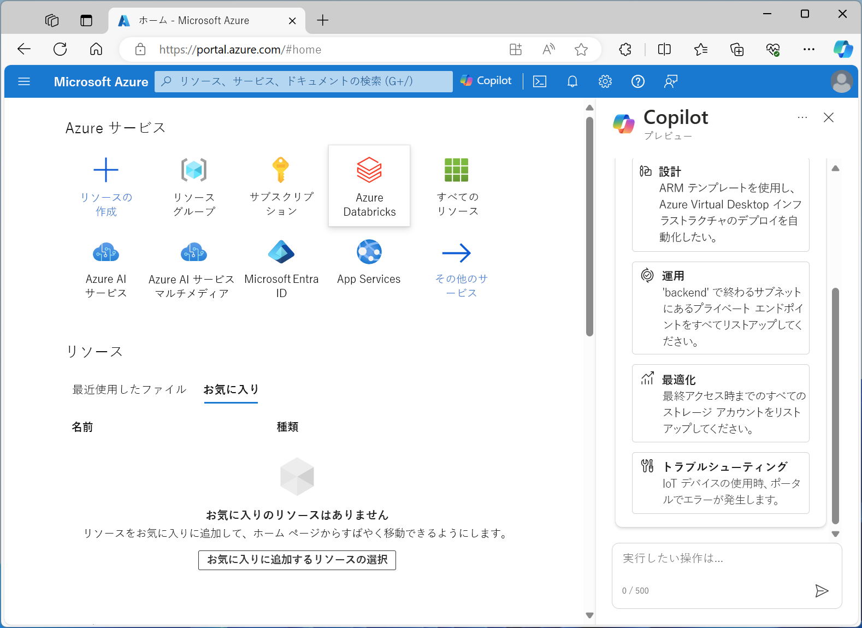Image resolution: width=862 pixels, height=628 pixels.
Task: Open the Azure portal hamburger menu
Action: [x=24, y=81]
